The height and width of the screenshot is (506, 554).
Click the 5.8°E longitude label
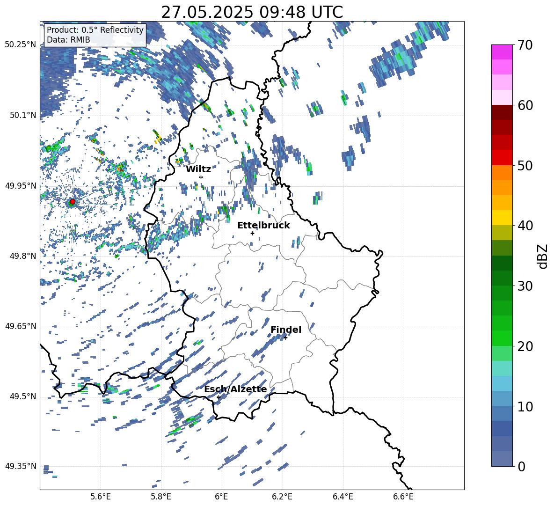(161, 497)
